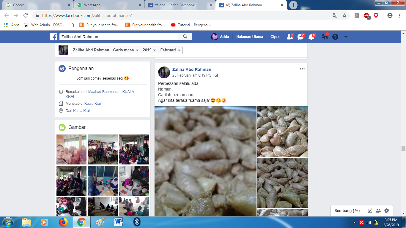
Task: Open Friend Requests icon in header
Action: tap(289, 37)
